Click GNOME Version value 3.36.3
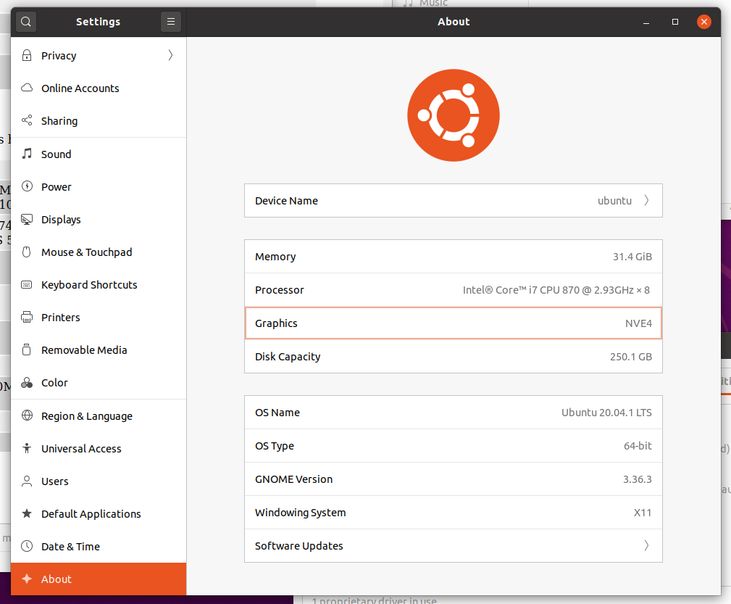This screenshot has width=731, height=604. pyautogui.click(x=638, y=479)
